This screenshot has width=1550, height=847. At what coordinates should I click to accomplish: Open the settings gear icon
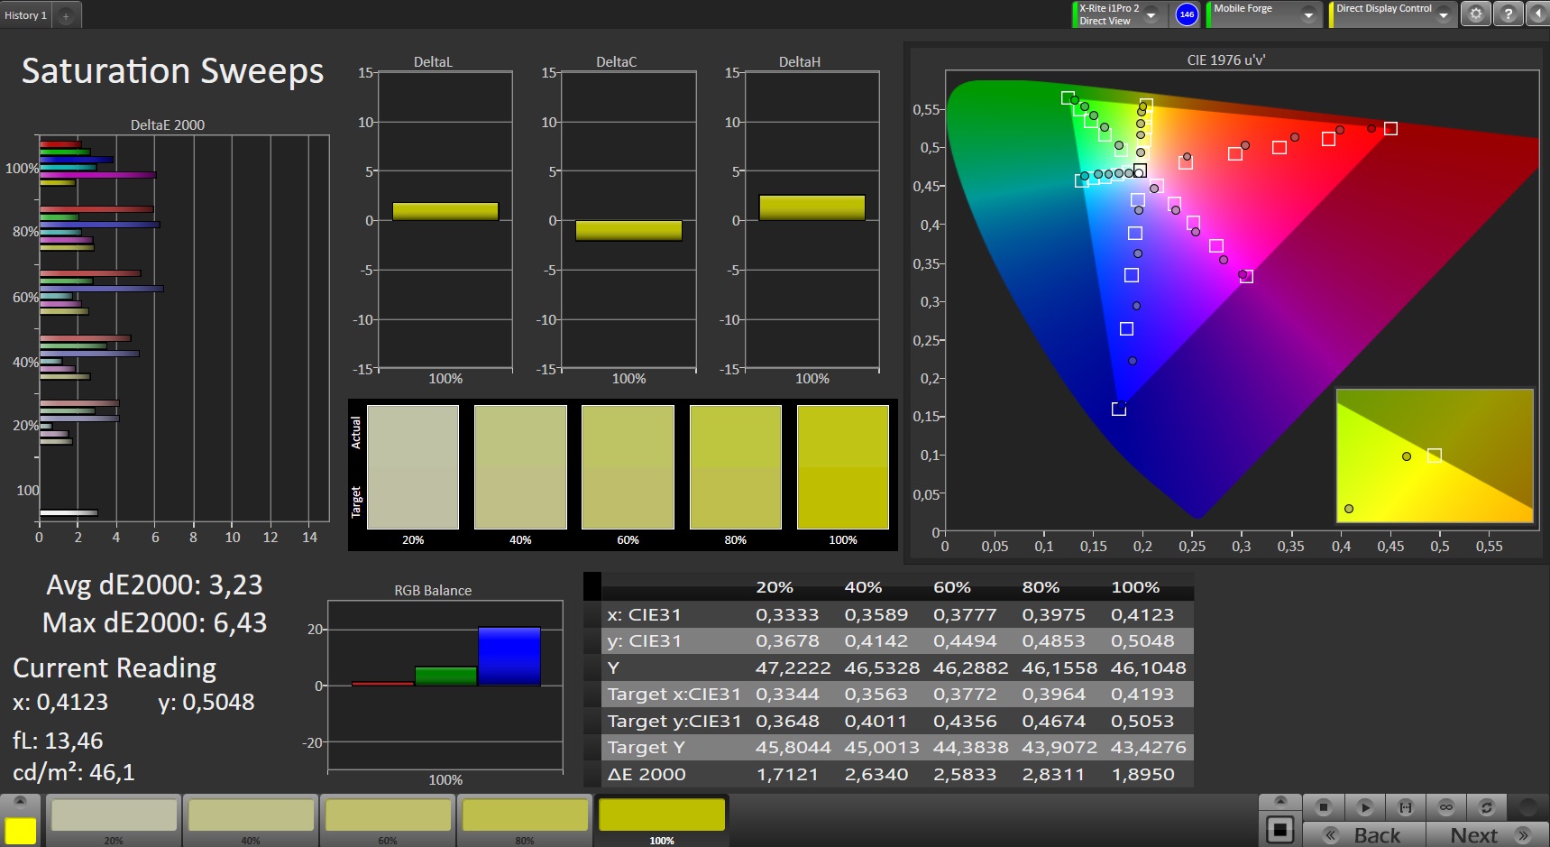[x=1475, y=14]
